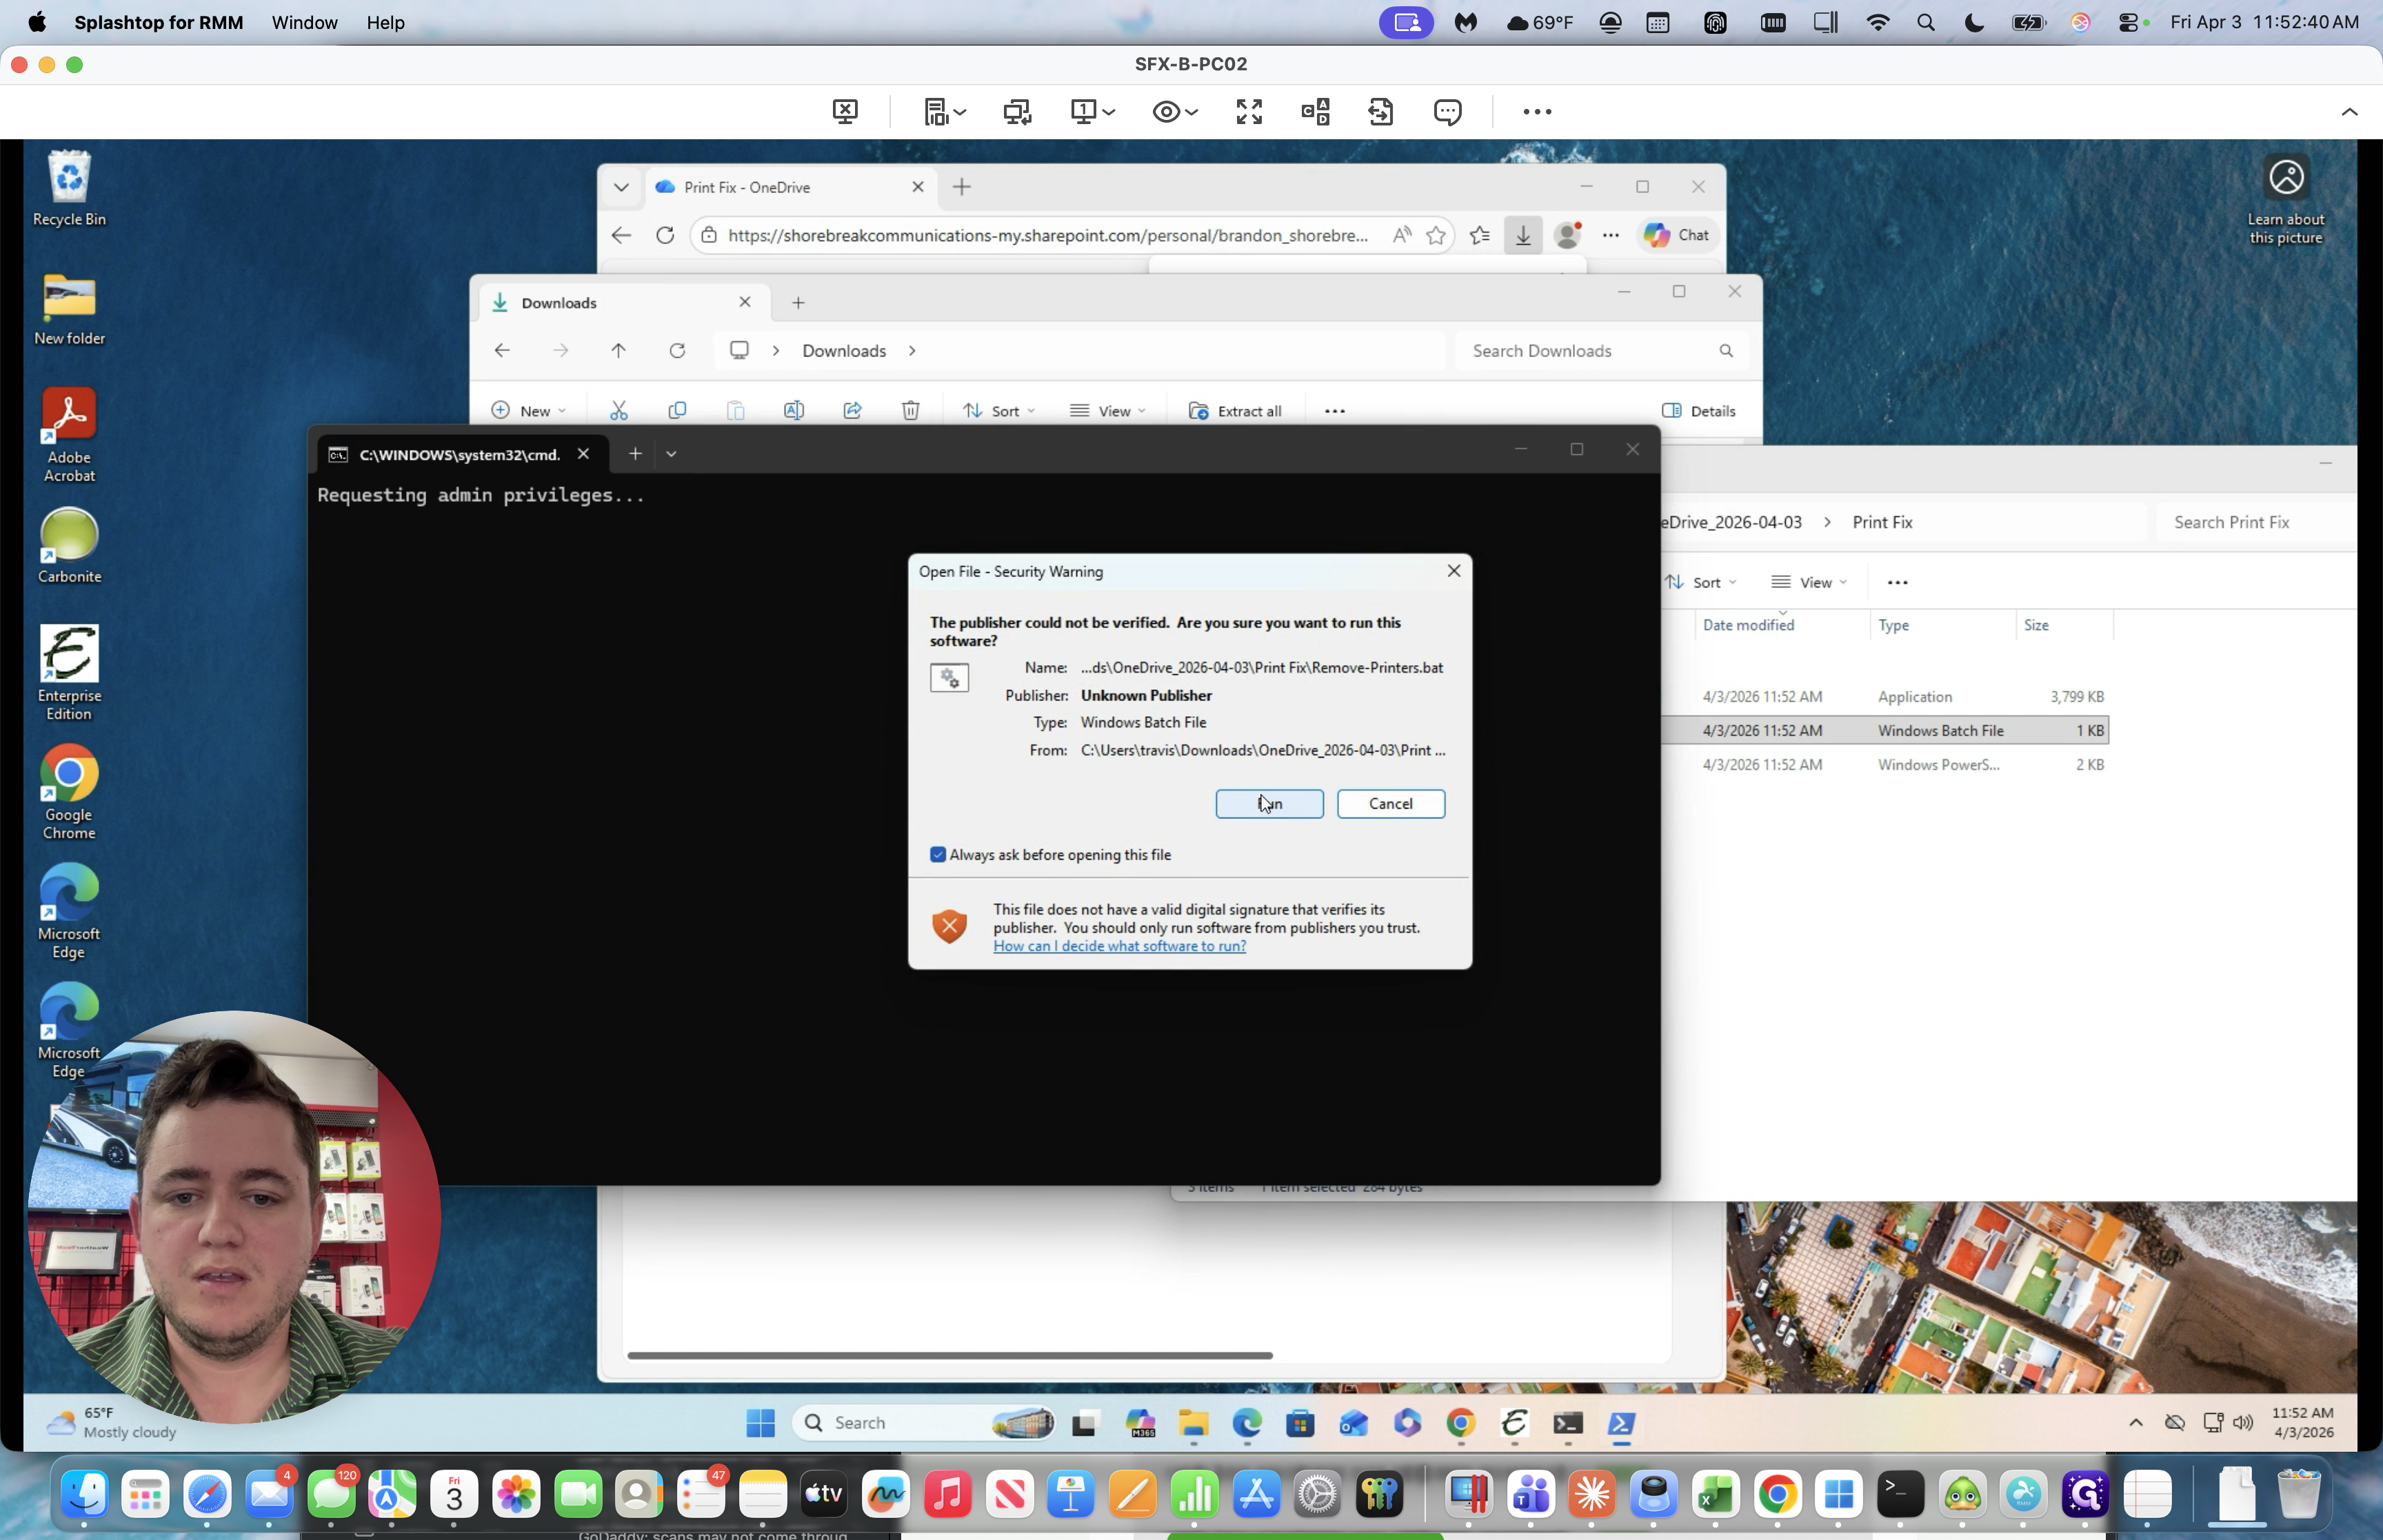Click the Splashtop disconnect session icon

(845, 111)
